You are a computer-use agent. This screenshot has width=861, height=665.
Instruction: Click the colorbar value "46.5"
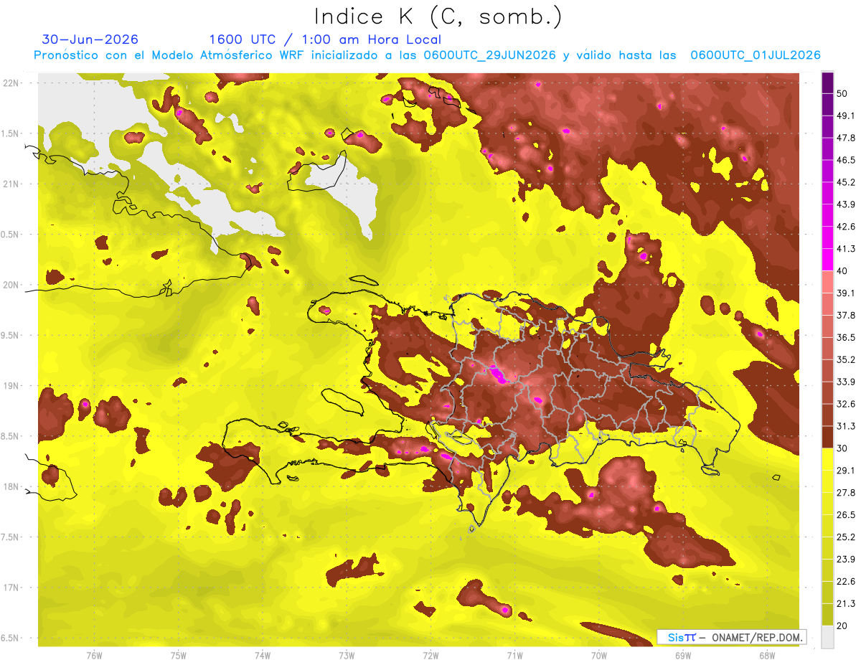(846, 160)
